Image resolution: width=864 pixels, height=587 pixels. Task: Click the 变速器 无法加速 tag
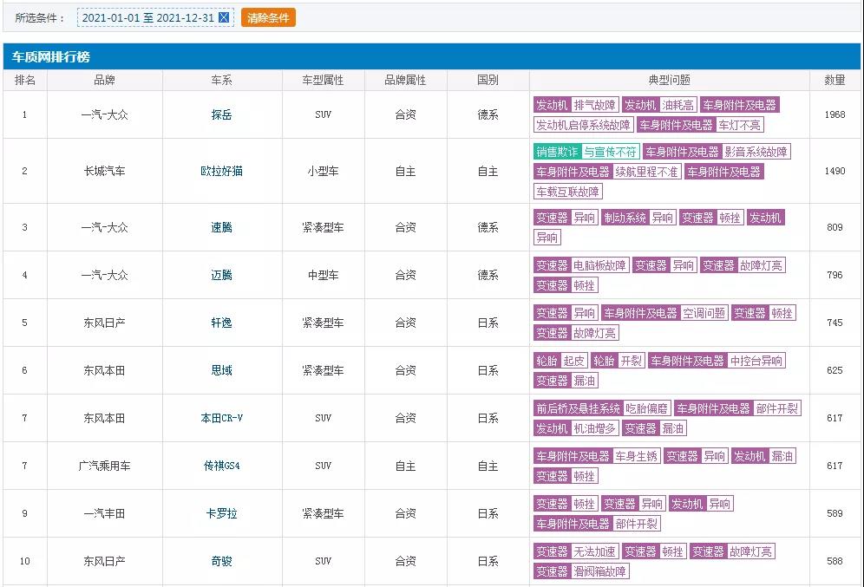click(x=576, y=551)
